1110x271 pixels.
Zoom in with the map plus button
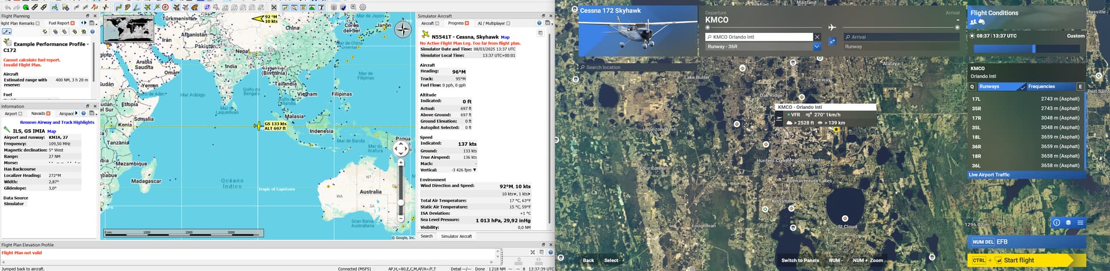click(x=401, y=163)
